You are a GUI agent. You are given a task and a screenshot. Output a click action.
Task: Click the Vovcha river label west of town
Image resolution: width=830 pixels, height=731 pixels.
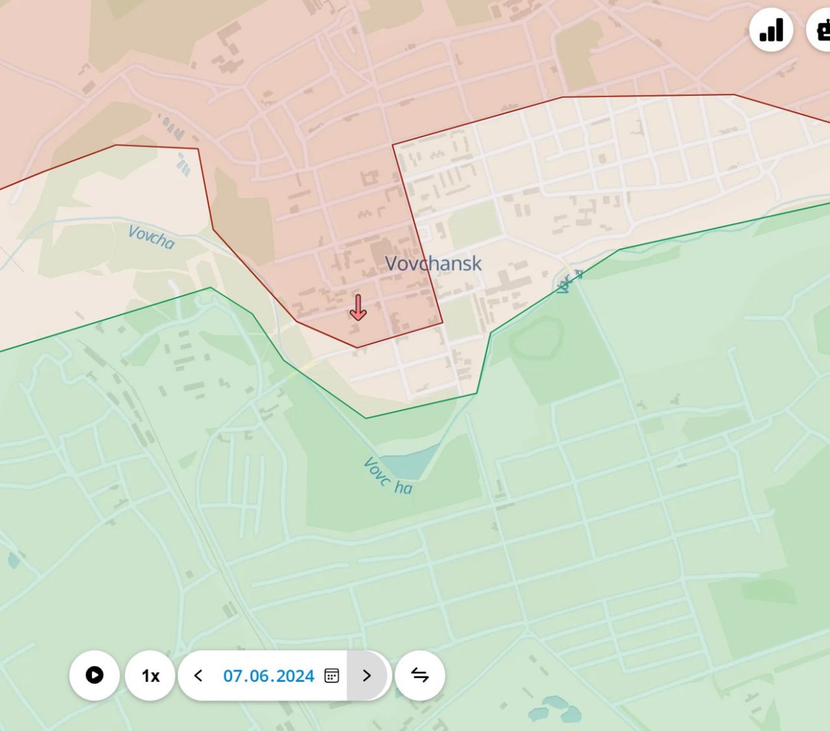pos(151,237)
